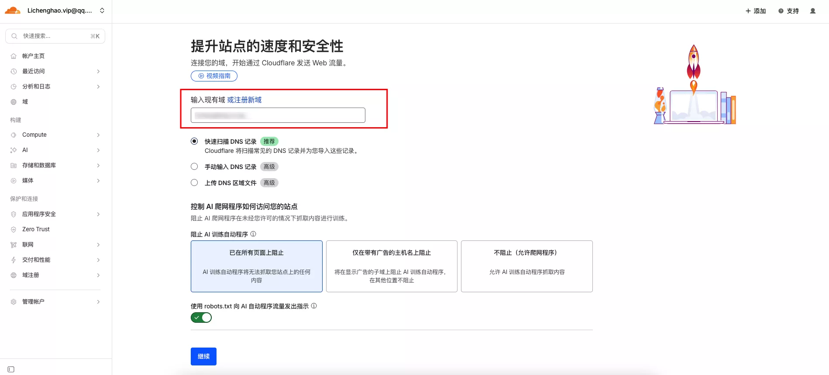Click the Cloudflare logo icon
Image resolution: width=829 pixels, height=375 pixels.
(x=13, y=10)
